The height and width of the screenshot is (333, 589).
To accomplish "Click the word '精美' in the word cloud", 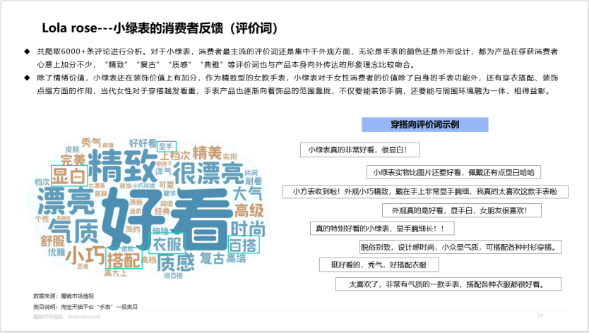I will pos(208,153).
